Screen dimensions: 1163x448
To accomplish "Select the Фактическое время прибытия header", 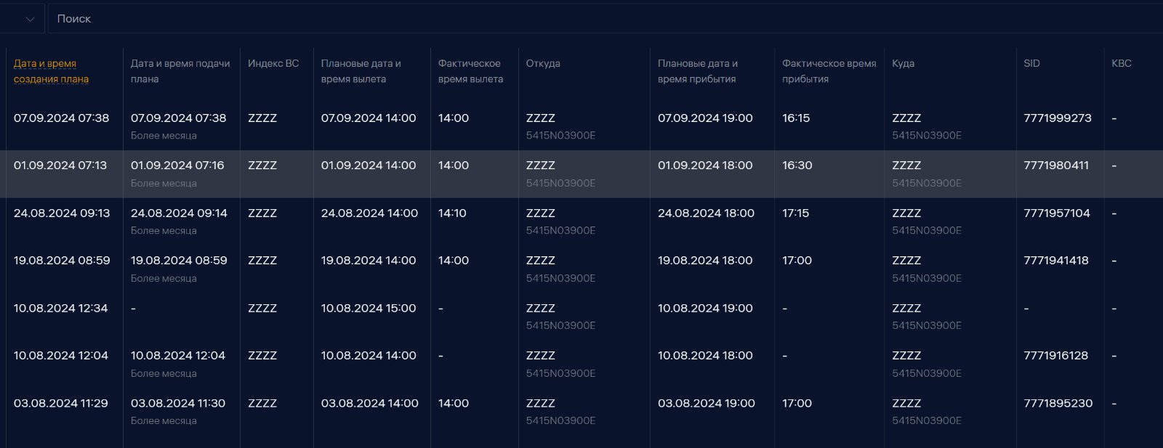I will (x=829, y=71).
